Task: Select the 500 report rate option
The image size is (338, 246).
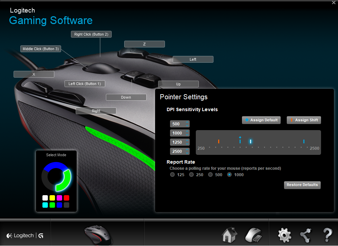Action: click(x=210, y=175)
